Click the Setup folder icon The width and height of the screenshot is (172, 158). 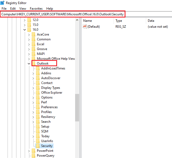click(x=38, y=127)
